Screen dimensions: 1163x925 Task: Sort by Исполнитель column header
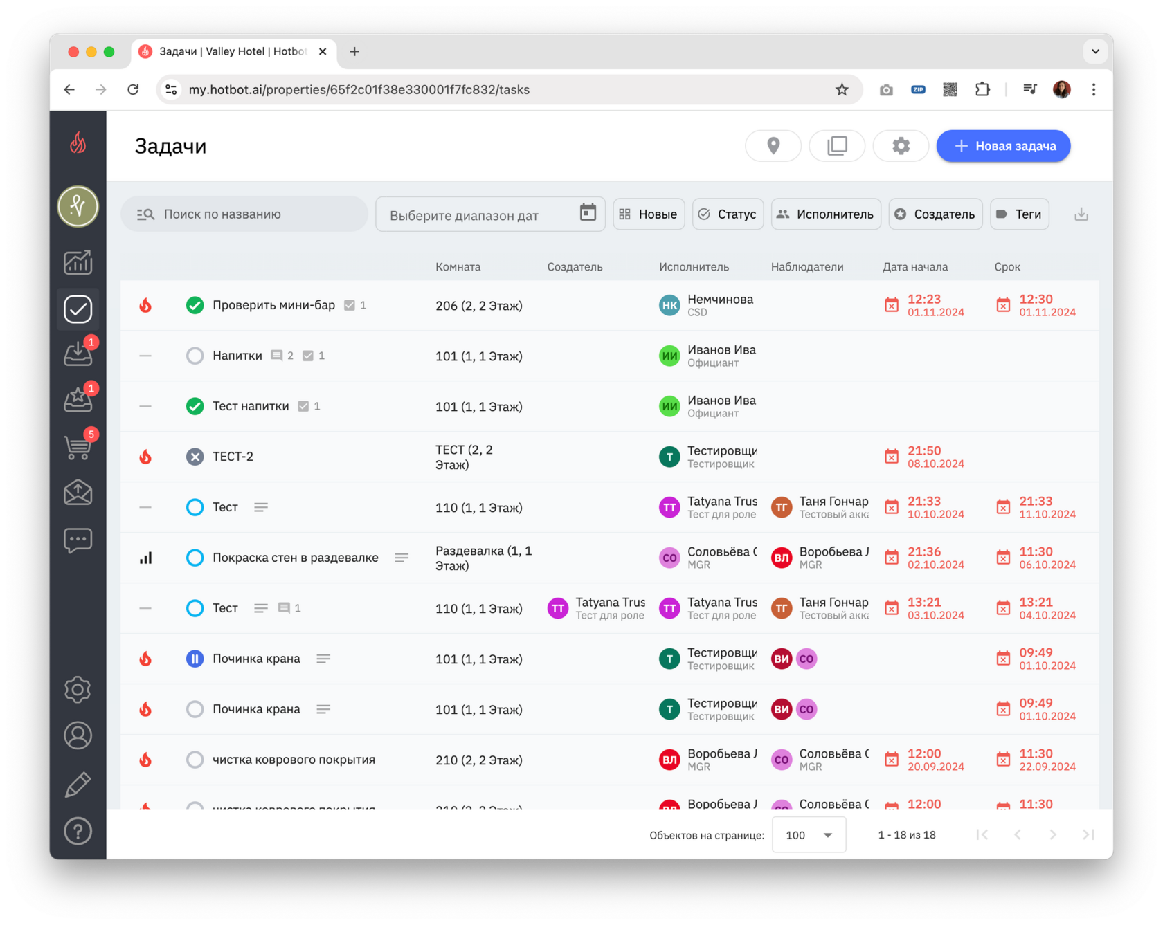point(694,267)
